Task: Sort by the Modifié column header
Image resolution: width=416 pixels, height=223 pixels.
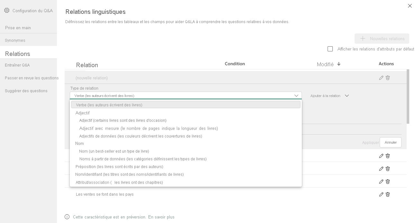Action: pyautogui.click(x=325, y=64)
